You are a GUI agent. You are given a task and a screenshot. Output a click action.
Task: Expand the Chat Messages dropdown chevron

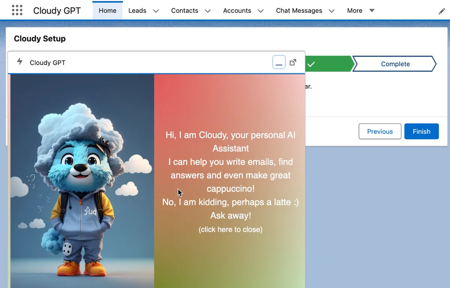(x=331, y=11)
